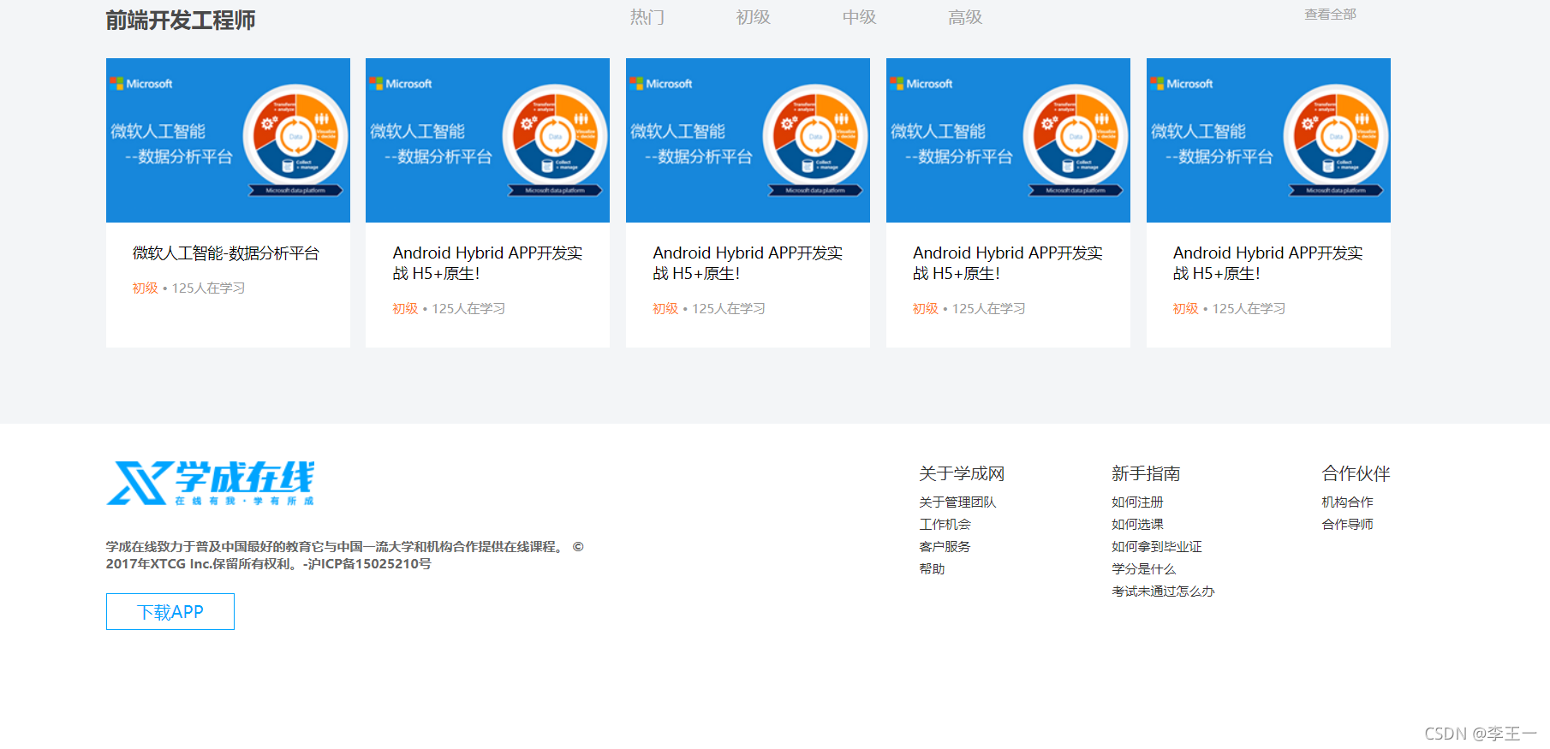This screenshot has height=749, width=1550.
Task: Select the 初级 tab
Action: tap(754, 17)
